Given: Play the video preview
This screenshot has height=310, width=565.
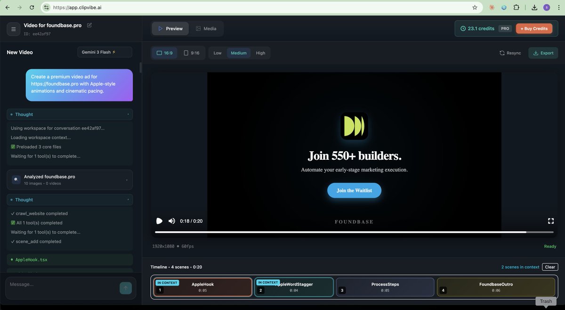Looking at the screenshot, I should tap(159, 221).
